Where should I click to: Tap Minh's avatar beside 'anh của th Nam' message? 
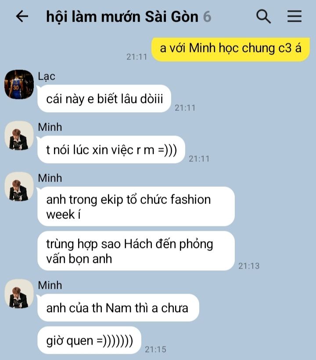click(19, 294)
